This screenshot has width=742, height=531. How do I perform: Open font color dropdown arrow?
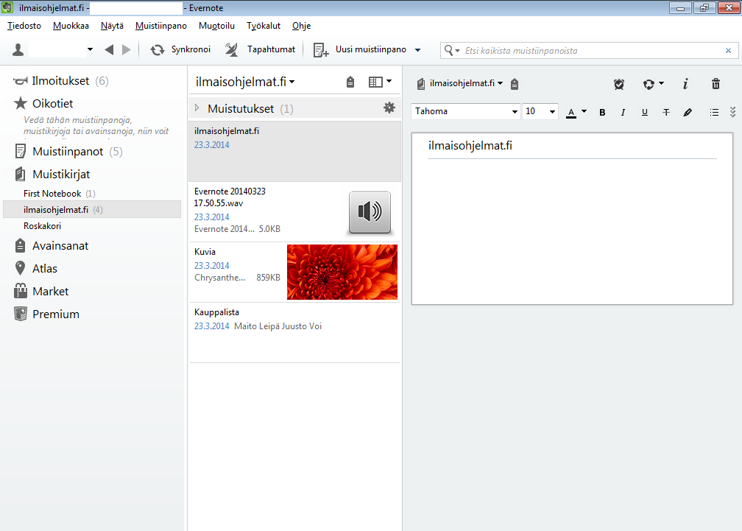click(x=584, y=111)
